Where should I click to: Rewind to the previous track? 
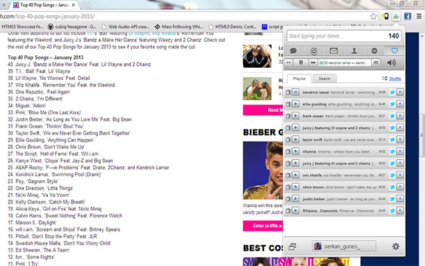pos(288,63)
